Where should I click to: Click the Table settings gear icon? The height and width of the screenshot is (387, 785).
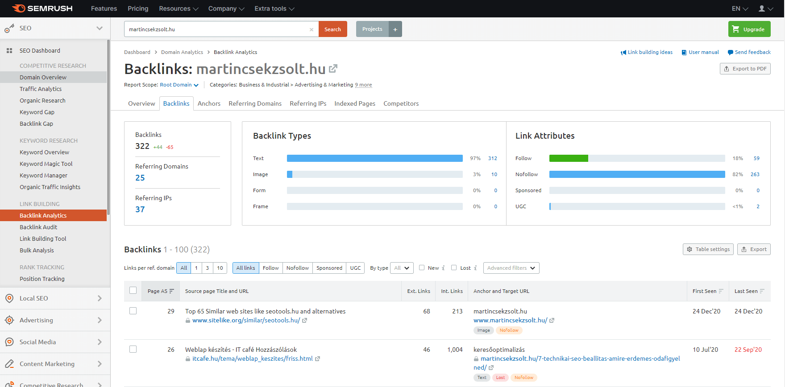coord(689,249)
